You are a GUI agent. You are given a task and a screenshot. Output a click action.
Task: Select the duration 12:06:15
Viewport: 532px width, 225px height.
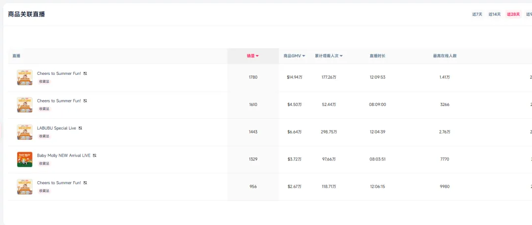click(378, 187)
